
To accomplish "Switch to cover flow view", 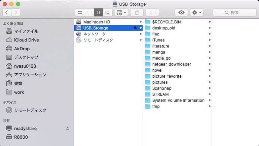I will (108, 12).
